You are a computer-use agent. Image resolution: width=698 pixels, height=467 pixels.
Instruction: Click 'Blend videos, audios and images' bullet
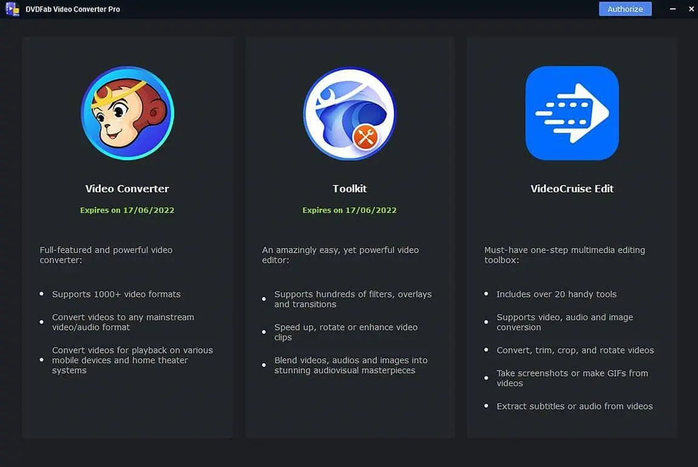click(351, 365)
